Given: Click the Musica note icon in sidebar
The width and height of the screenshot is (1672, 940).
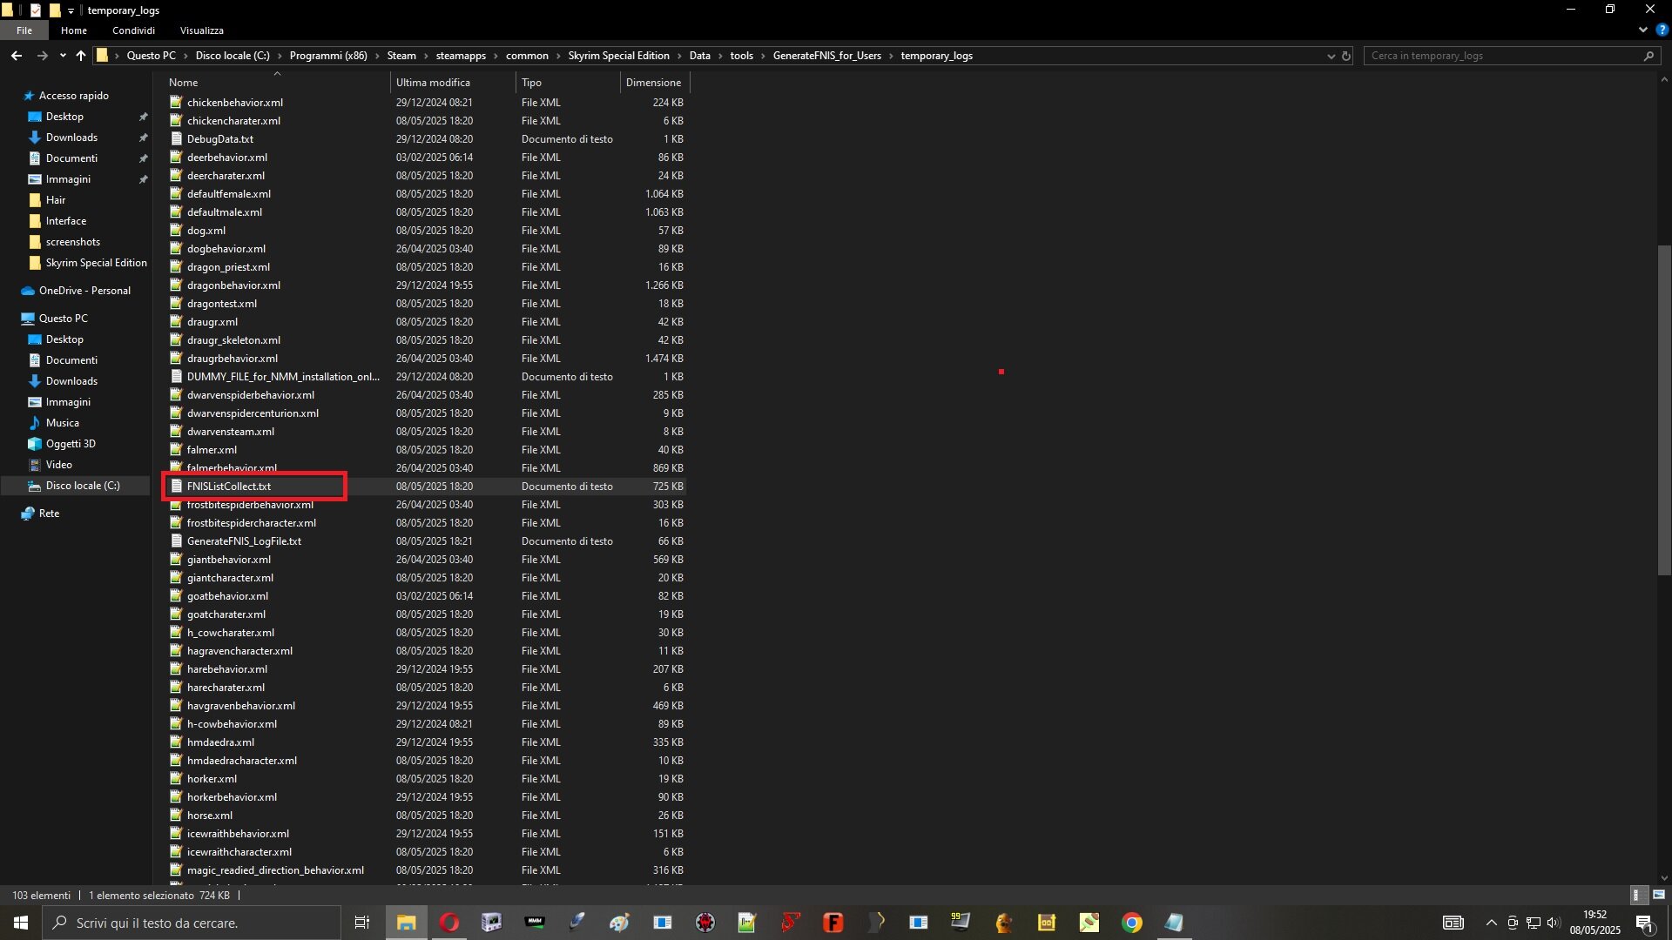Looking at the screenshot, I should [x=35, y=423].
